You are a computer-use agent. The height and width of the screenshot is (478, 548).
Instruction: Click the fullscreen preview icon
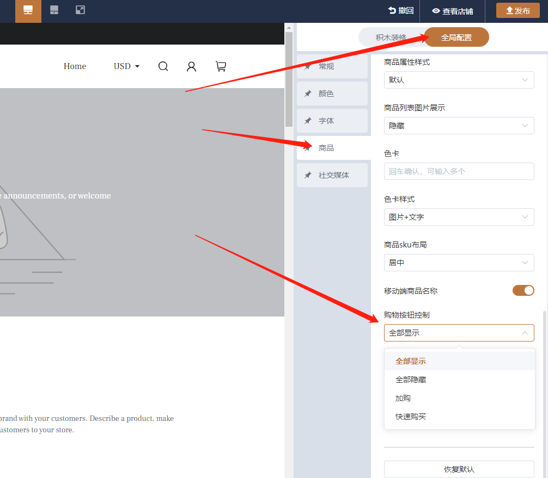pos(80,10)
